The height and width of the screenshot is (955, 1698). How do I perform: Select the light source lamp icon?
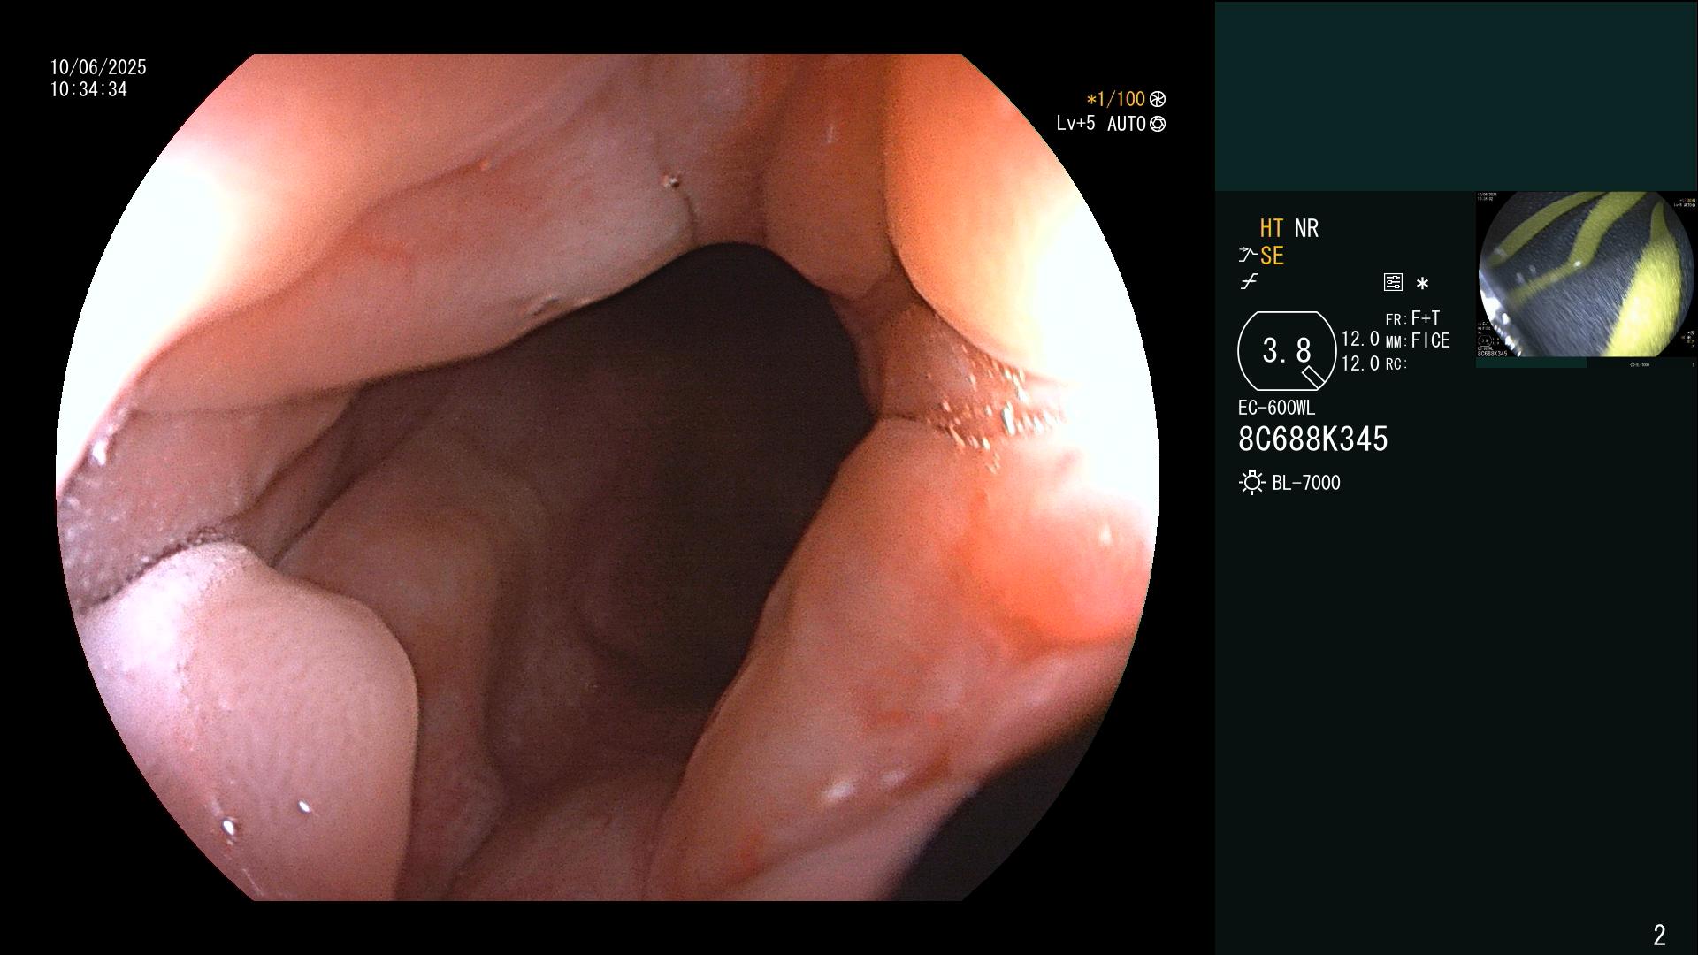pyautogui.click(x=1251, y=483)
